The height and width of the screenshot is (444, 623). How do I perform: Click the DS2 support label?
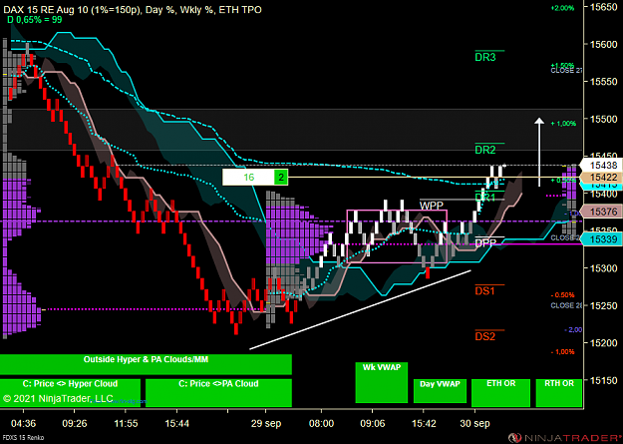[485, 336]
